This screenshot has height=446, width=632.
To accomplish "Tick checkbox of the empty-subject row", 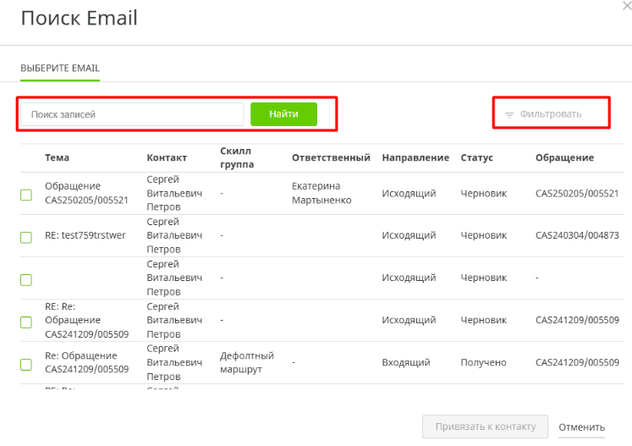I will tap(26, 279).
